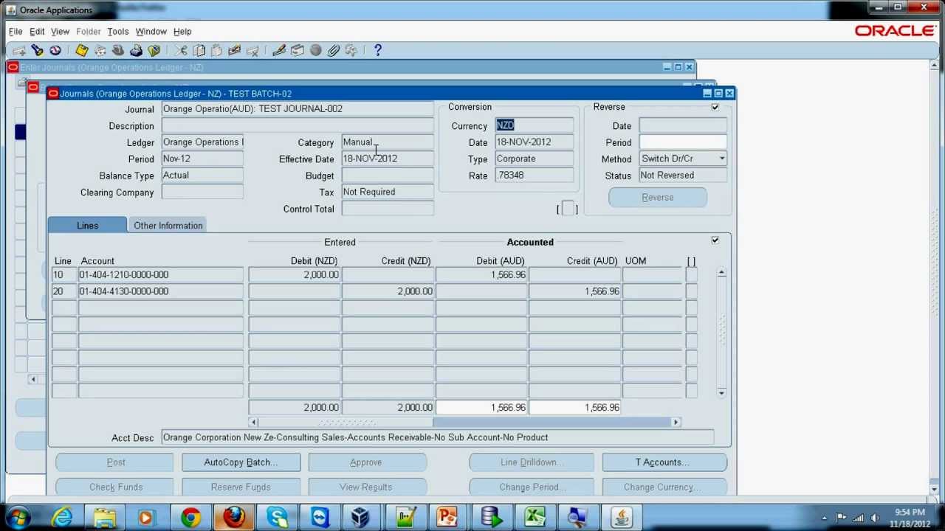Click the Windows Start button
Image resolution: width=945 pixels, height=531 pixels.
18,517
